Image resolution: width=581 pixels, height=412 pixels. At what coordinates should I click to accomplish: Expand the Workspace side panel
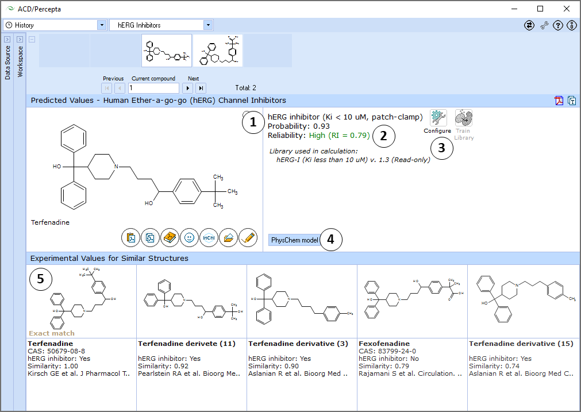20,39
